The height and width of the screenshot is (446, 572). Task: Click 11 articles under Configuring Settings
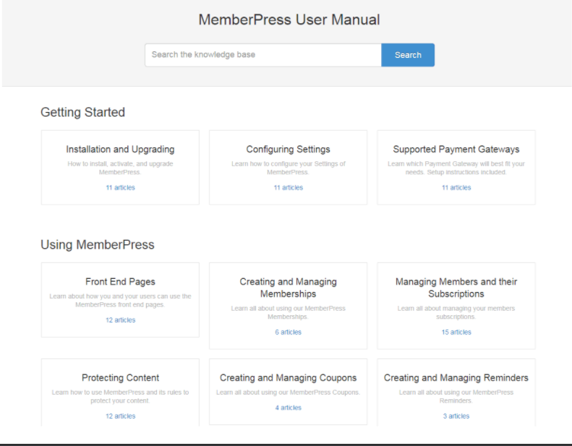click(289, 187)
